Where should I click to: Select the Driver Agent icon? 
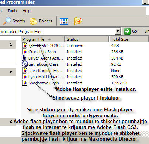(x=25, y=58)
